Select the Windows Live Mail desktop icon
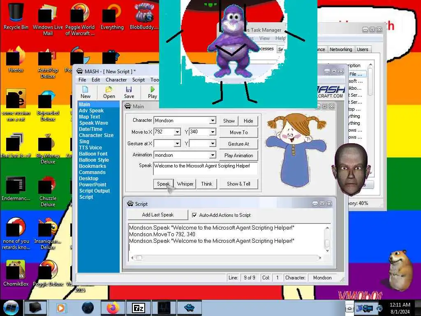This screenshot has width=421, height=316. pyautogui.click(x=48, y=19)
